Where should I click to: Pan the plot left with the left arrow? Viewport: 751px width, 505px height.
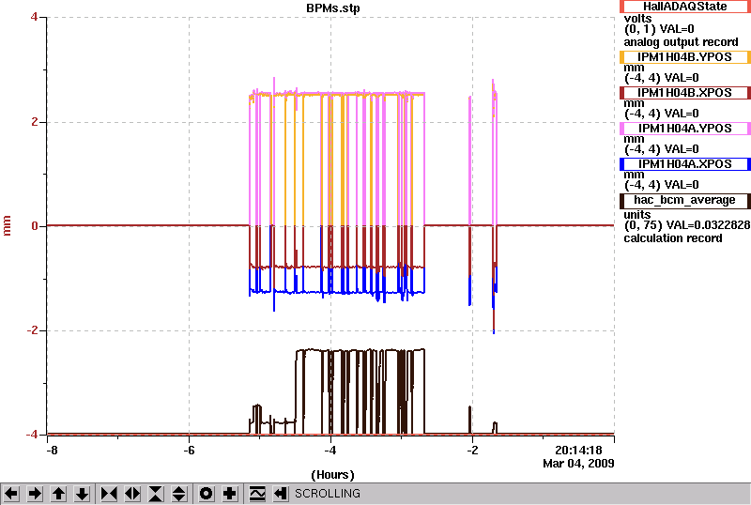(11, 494)
